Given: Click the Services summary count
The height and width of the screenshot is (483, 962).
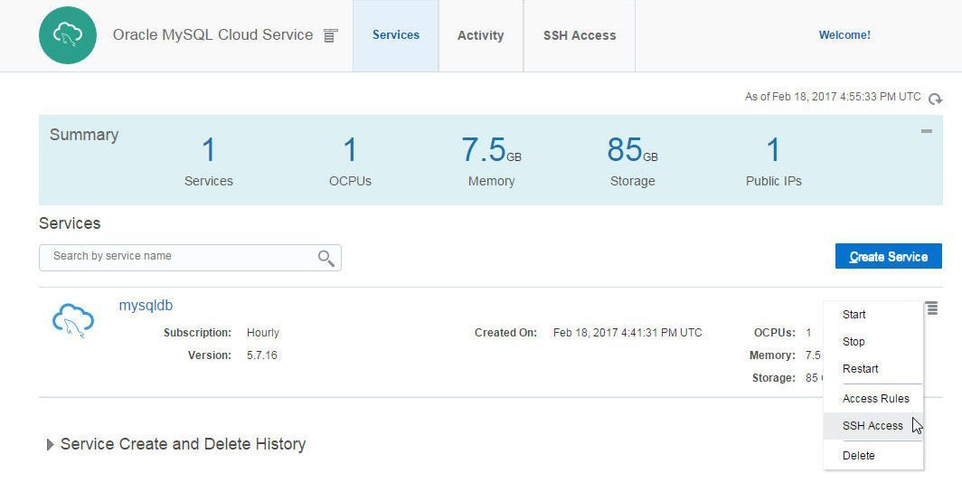Looking at the screenshot, I should click(x=209, y=150).
